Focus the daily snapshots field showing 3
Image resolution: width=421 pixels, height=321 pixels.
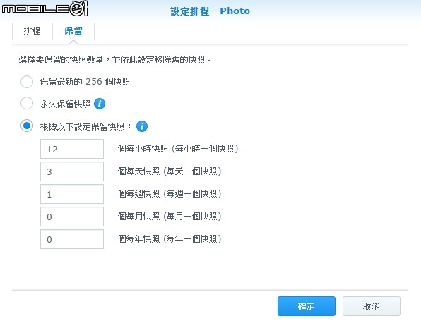click(x=72, y=171)
